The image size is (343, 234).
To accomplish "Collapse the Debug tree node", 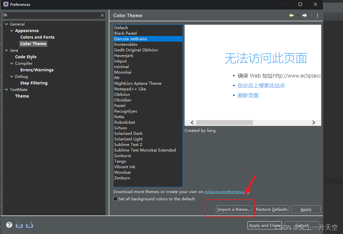I will pyautogui.click(x=11, y=77).
